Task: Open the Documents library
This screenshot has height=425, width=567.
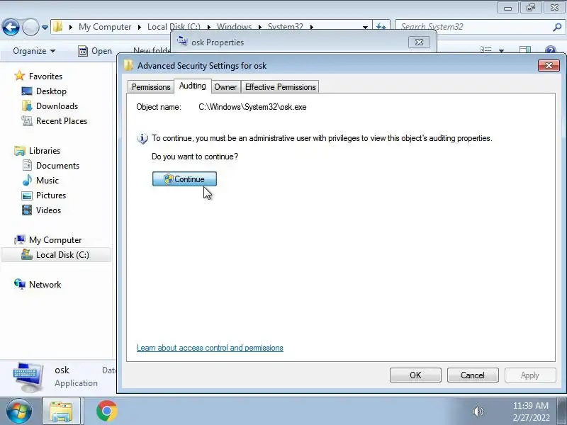Action: coord(57,166)
